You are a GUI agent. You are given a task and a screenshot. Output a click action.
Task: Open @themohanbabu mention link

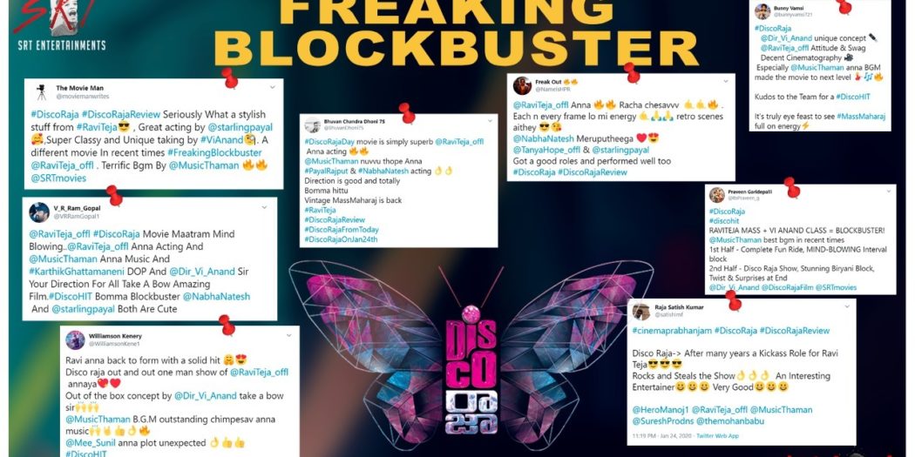point(730,420)
